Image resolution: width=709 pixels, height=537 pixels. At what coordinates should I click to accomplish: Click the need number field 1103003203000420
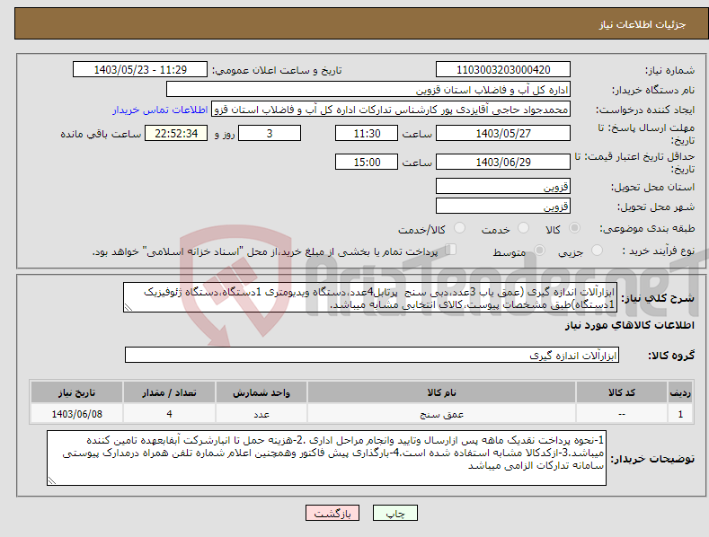(x=503, y=70)
